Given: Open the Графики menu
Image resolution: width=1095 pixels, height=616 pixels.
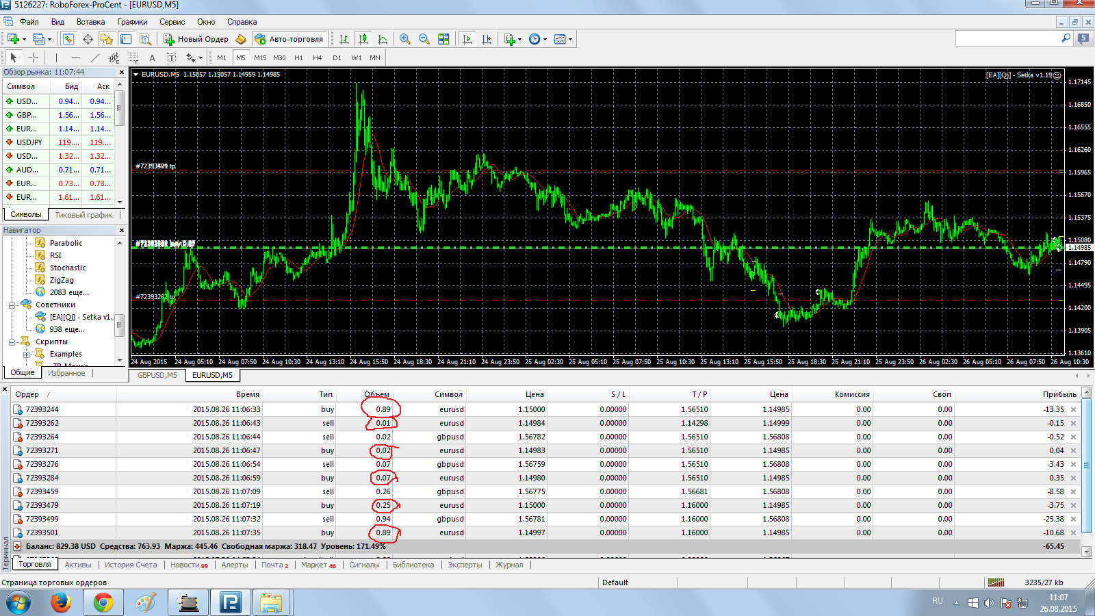Looking at the screenshot, I should [x=132, y=22].
